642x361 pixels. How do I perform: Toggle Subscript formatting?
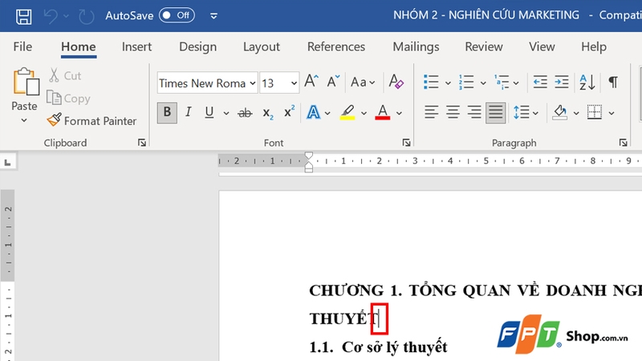tap(268, 113)
